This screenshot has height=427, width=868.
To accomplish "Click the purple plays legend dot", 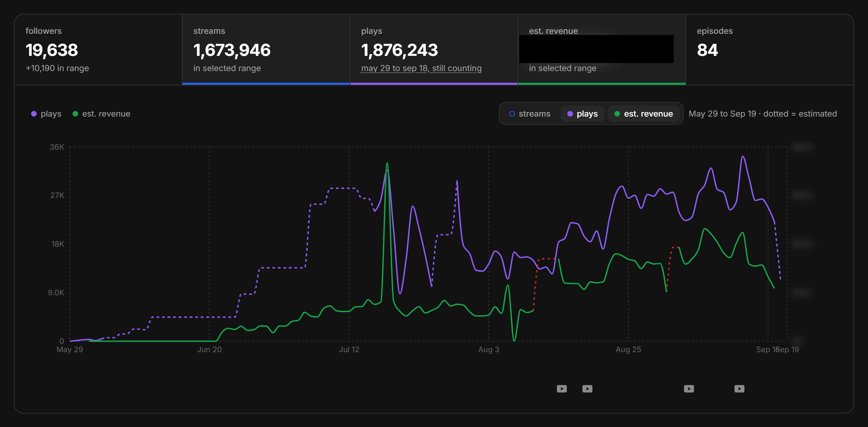I will coord(34,114).
